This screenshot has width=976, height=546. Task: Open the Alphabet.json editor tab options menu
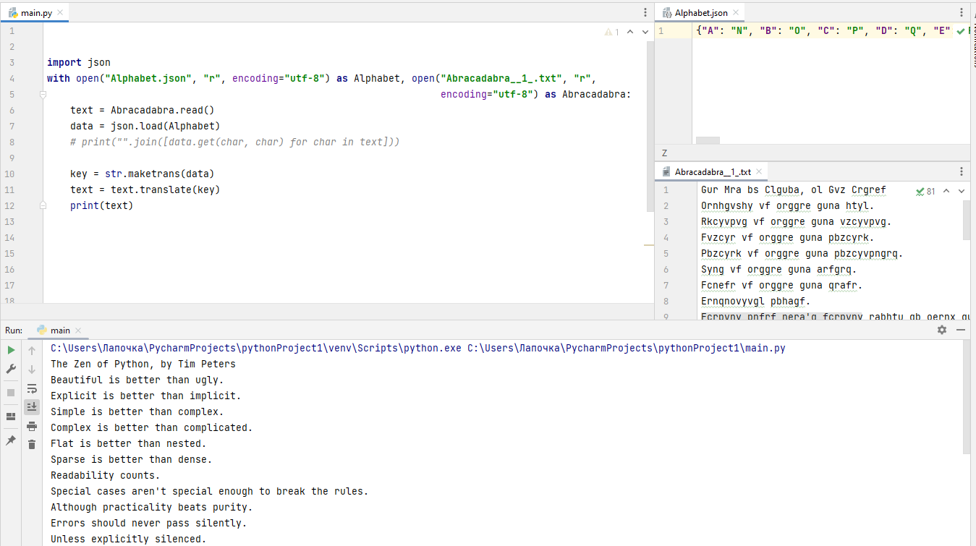(962, 13)
